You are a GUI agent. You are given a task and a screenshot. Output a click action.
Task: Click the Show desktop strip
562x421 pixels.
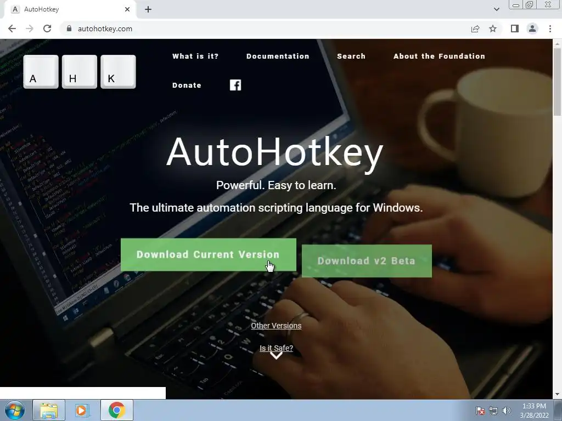click(x=558, y=410)
